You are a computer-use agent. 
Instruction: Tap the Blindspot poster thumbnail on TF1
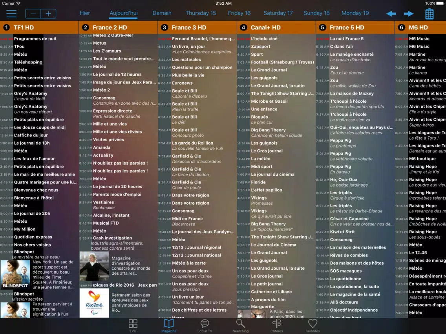[15, 274]
